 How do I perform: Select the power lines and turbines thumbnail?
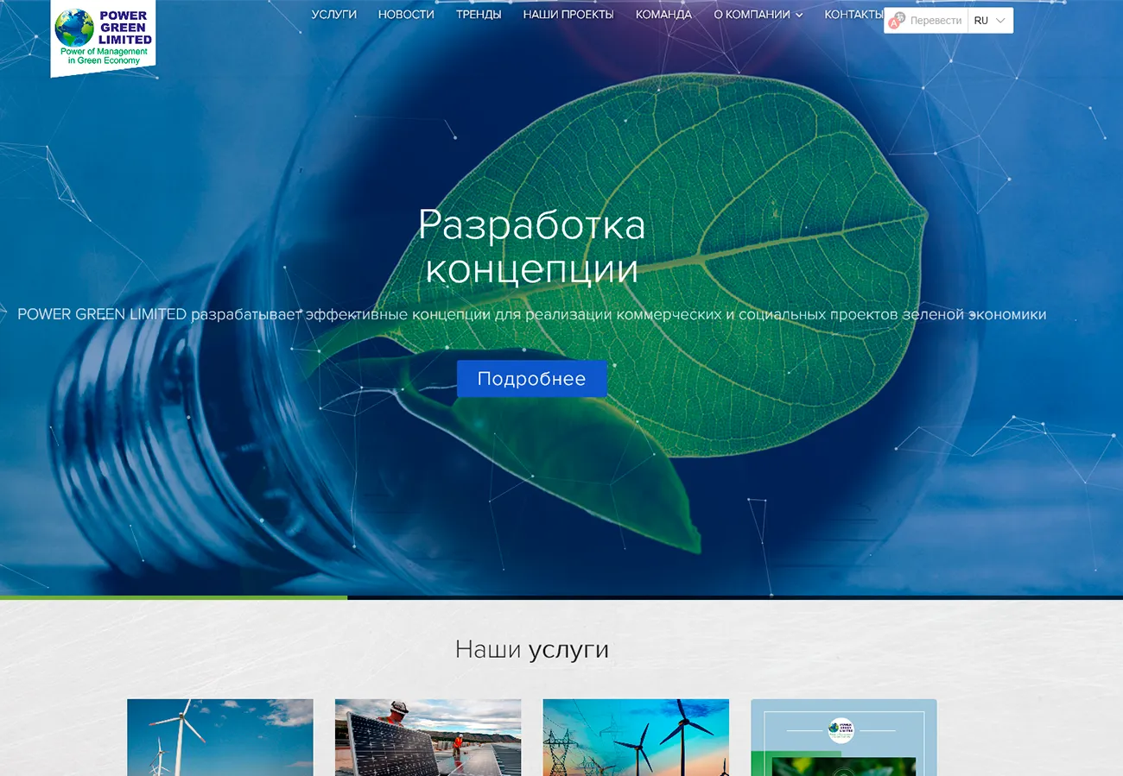click(x=636, y=737)
